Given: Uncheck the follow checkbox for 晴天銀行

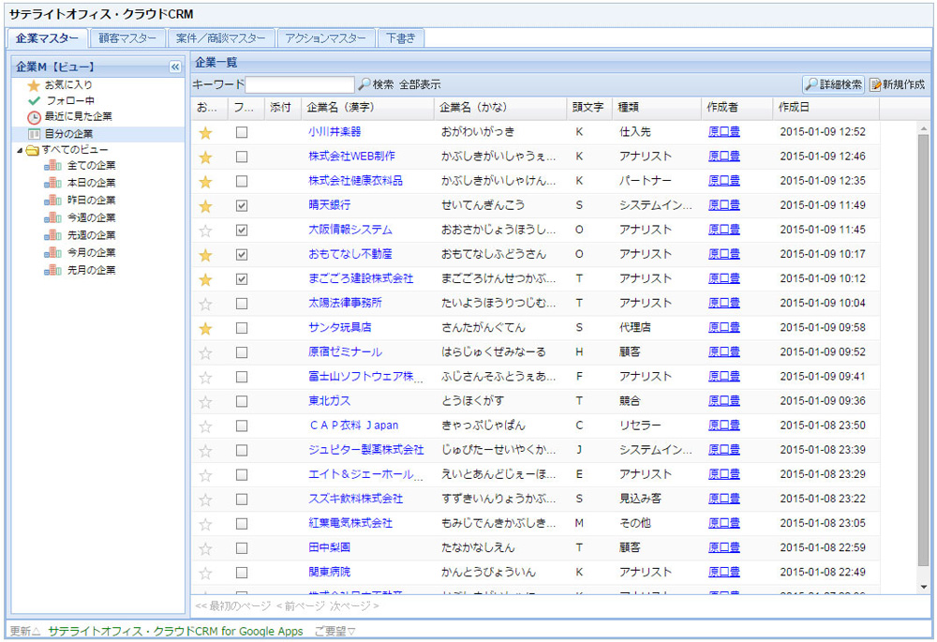Looking at the screenshot, I should pos(242,205).
